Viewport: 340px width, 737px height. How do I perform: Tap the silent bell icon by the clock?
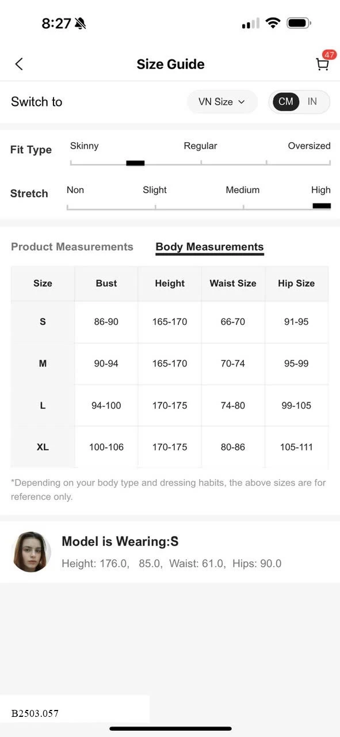80,24
